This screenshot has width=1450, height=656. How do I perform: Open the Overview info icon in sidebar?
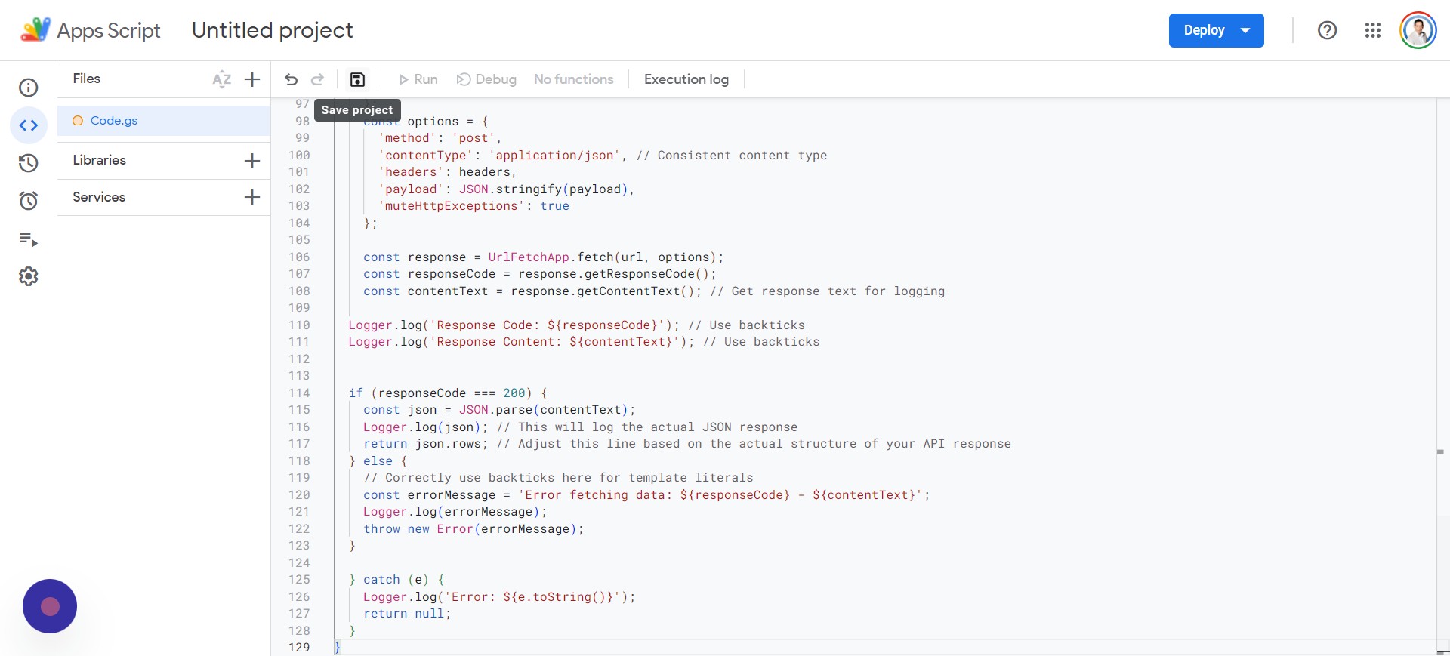29,88
